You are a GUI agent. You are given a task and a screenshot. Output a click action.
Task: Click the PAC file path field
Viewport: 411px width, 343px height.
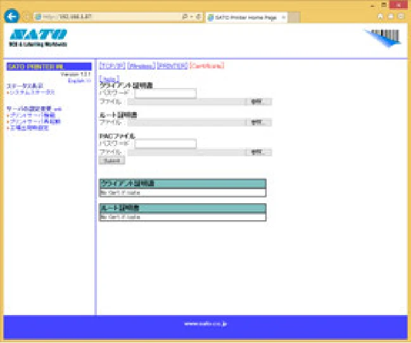click(x=187, y=153)
